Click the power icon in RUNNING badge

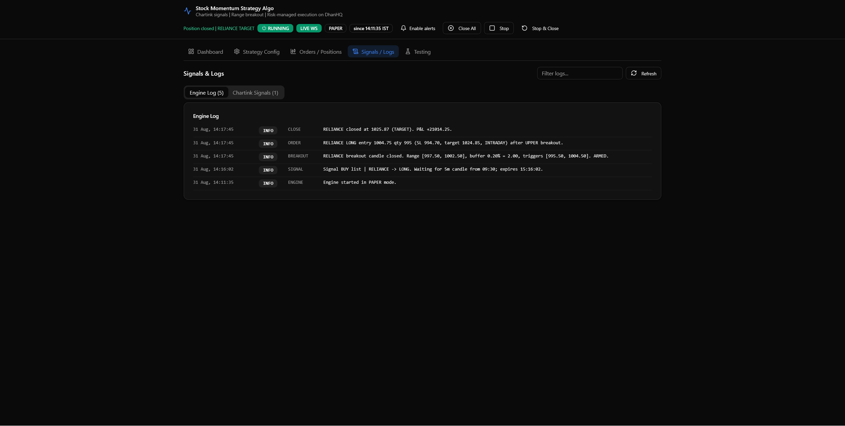tap(264, 28)
